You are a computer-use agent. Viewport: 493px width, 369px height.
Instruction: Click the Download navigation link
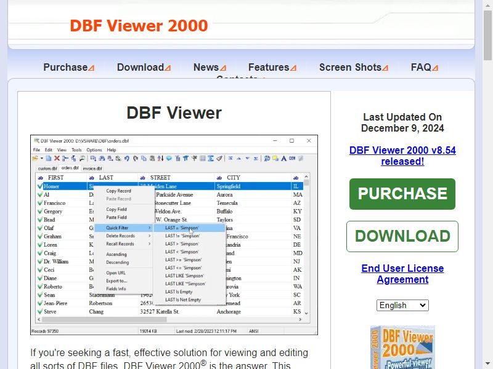(144, 67)
